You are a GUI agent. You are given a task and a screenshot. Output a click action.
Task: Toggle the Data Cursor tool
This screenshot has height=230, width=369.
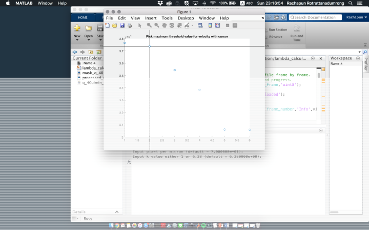(179, 25)
